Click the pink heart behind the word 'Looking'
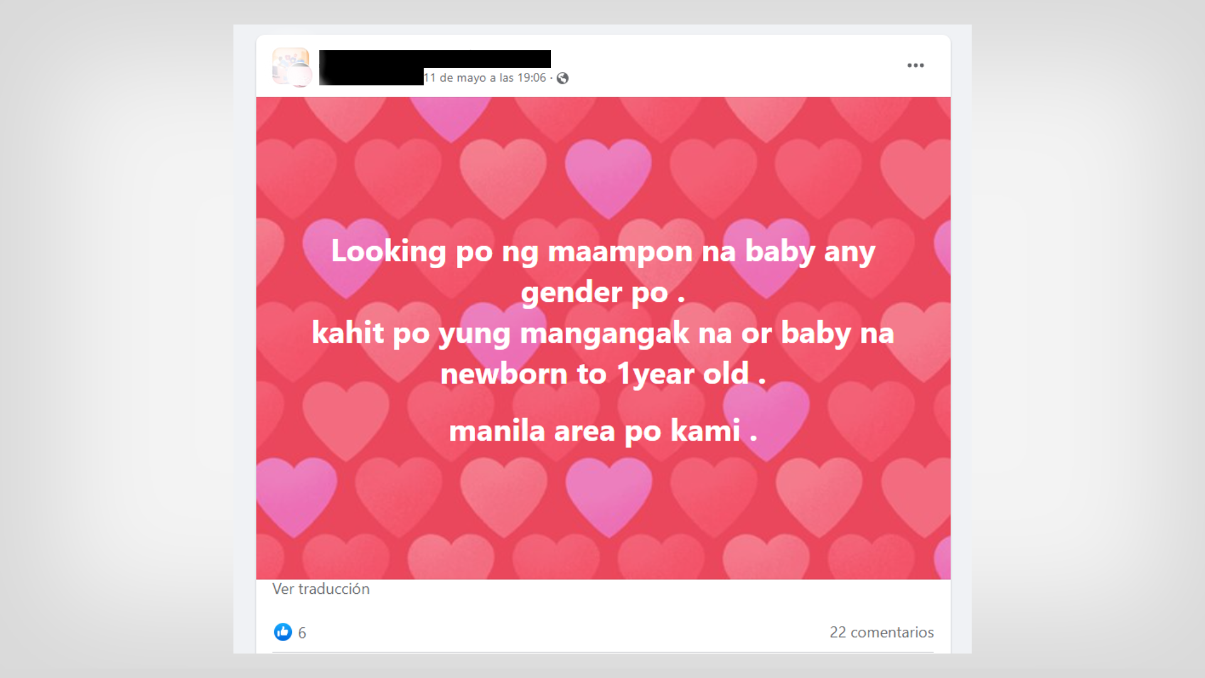This screenshot has height=678, width=1205. pos(345,256)
